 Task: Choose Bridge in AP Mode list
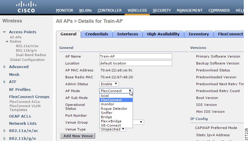[x=116, y=117]
